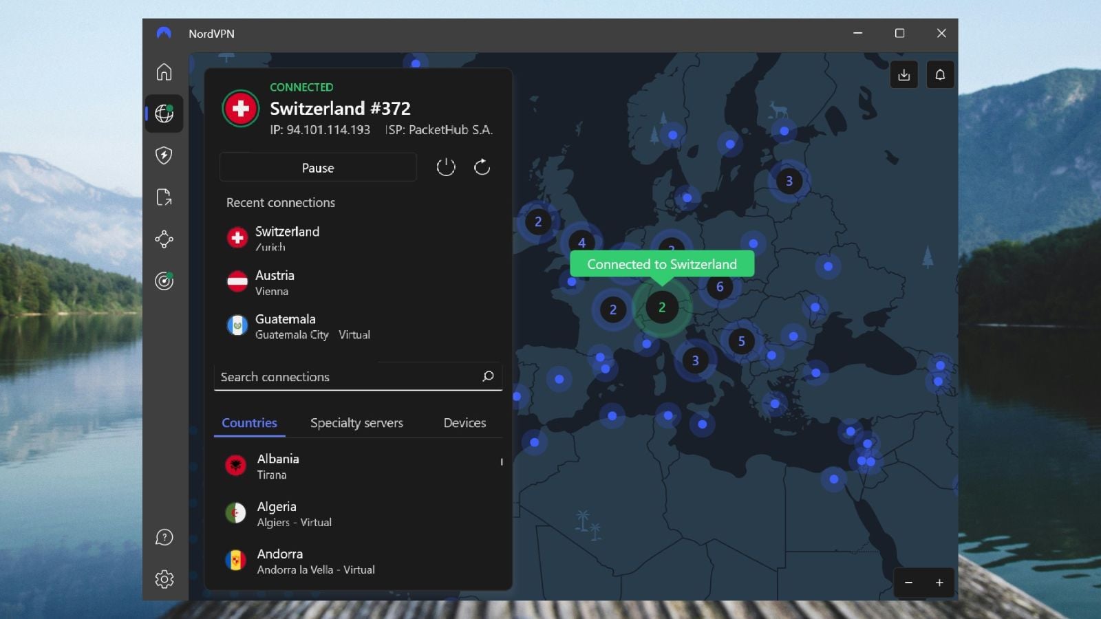The height and width of the screenshot is (619, 1101).
Task: Open help with the question mark icon
Action: coord(164,537)
